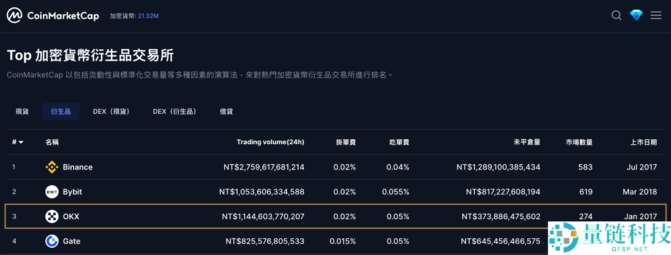The image size is (671, 255).
Task: Open the Bybit exchange link
Action: pyautogui.click(x=72, y=191)
